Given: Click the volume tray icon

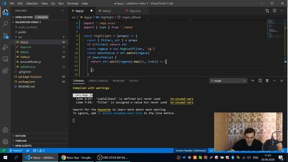Looking at the screenshot, I should click(x=249, y=157).
